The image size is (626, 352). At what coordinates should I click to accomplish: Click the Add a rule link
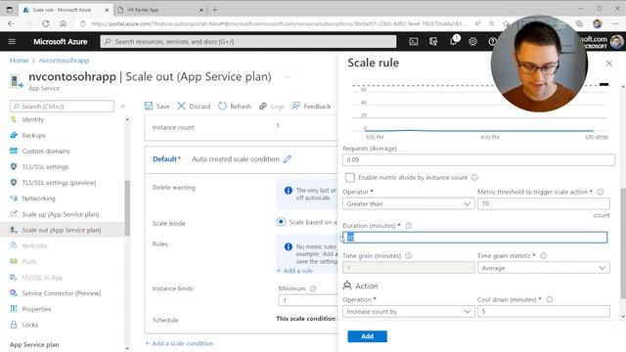[x=294, y=271]
